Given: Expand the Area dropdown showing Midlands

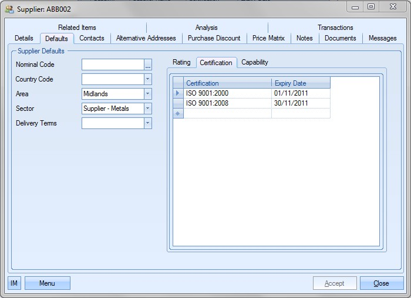Looking at the screenshot, I should tap(147, 94).
